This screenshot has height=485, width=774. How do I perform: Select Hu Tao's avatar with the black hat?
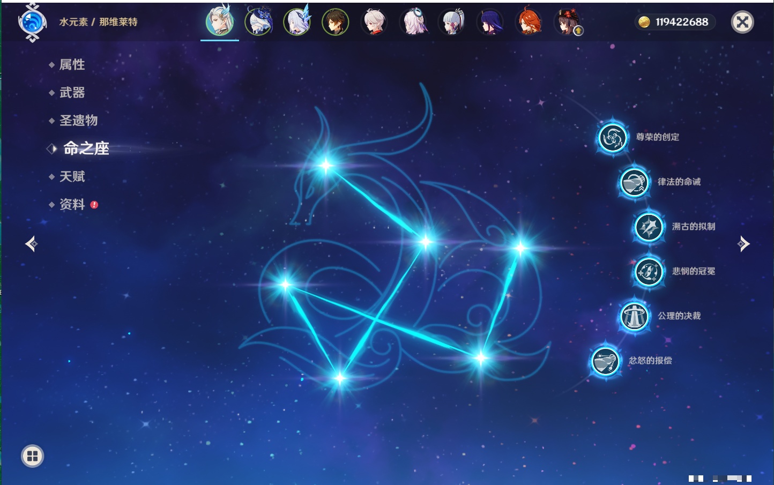tap(567, 22)
